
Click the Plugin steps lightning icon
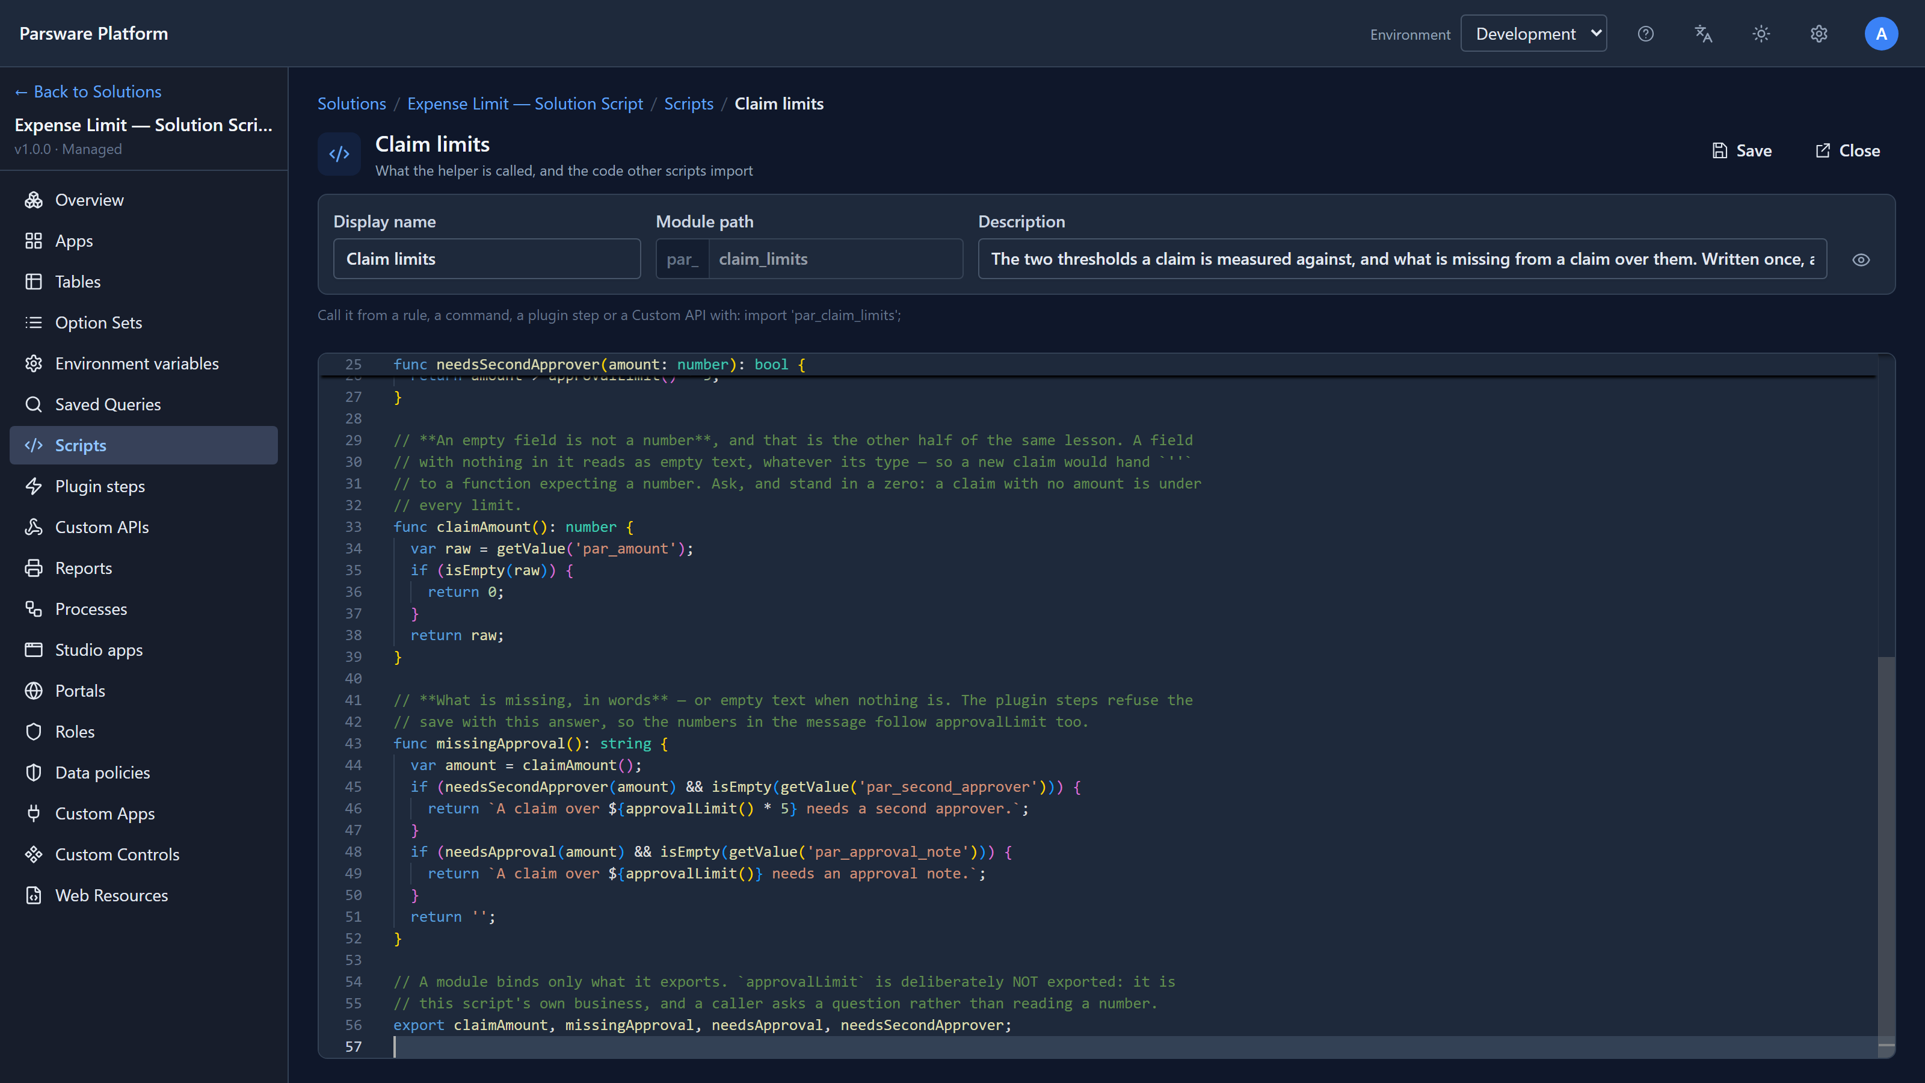tap(34, 487)
